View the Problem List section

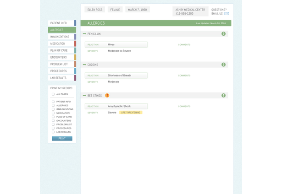[62, 64]
